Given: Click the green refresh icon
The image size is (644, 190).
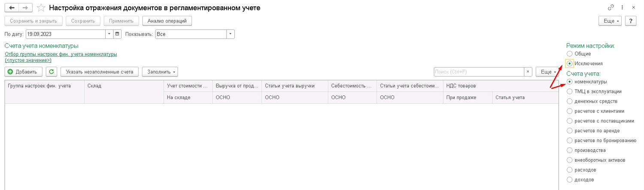Looking at the screenshot, I should click(x=52, y=72).
